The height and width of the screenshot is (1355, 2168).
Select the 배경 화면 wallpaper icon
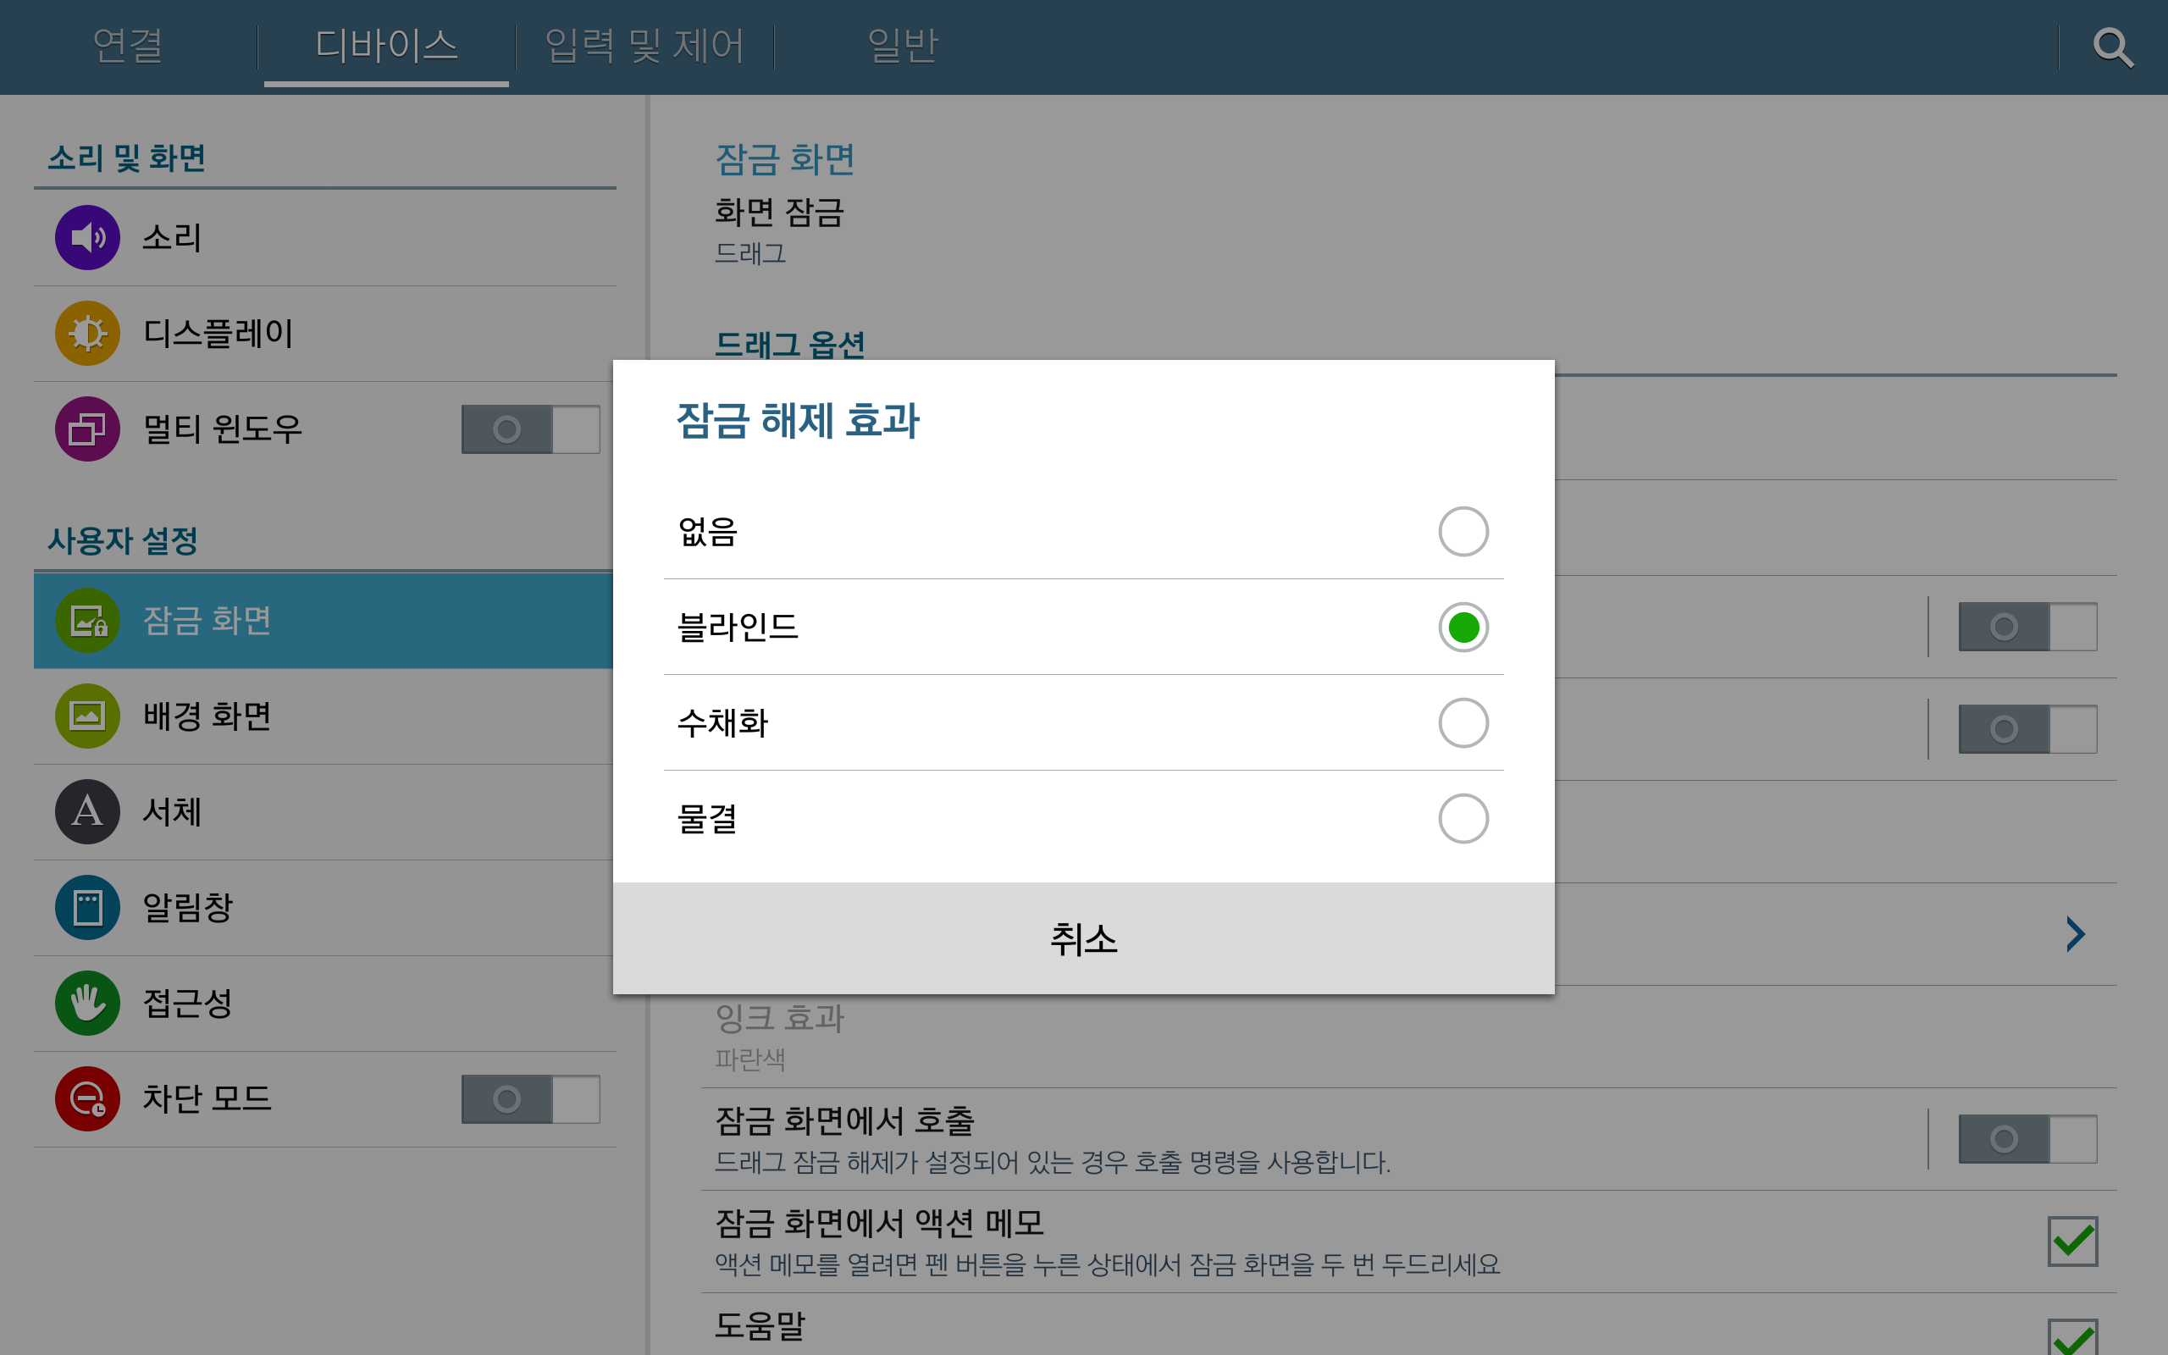(x=87, y=716)
